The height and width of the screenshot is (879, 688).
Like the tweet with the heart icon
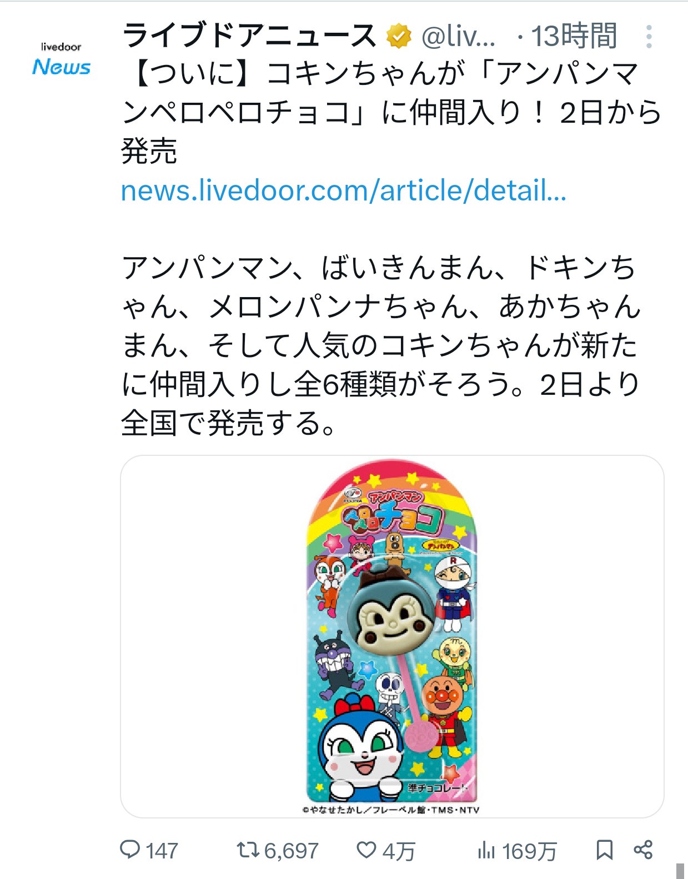click(366, 850)
